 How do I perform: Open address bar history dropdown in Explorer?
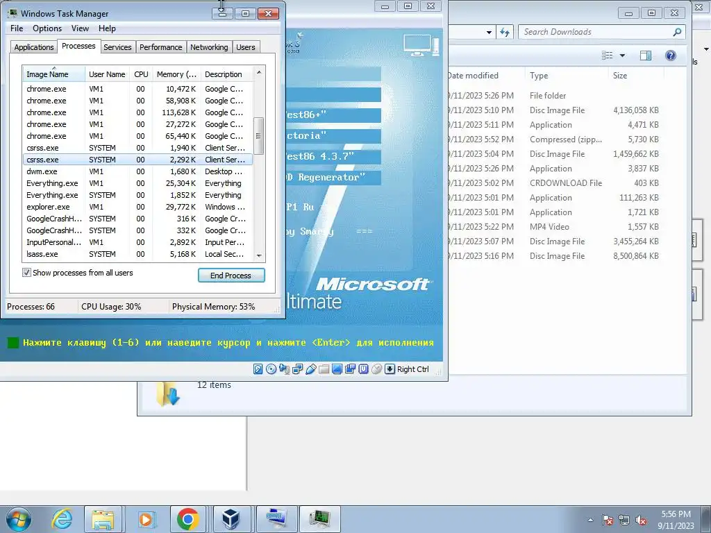(489, 32)
